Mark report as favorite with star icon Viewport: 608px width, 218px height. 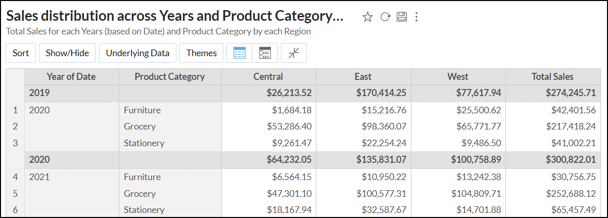tap(367, 17)
